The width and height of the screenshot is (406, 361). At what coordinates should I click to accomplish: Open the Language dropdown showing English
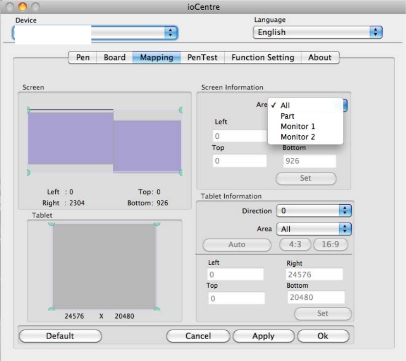pos(318,32)
